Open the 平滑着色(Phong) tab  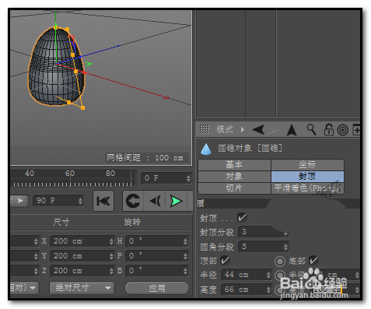point(307,188)
